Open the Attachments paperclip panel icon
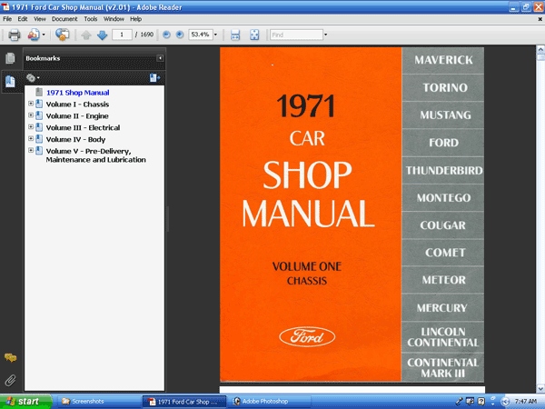Image resolution: width=545 pixels, height=409 pixels. click(10, 380)
